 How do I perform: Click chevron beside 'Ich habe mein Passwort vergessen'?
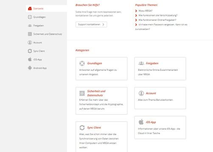[136, 24]
